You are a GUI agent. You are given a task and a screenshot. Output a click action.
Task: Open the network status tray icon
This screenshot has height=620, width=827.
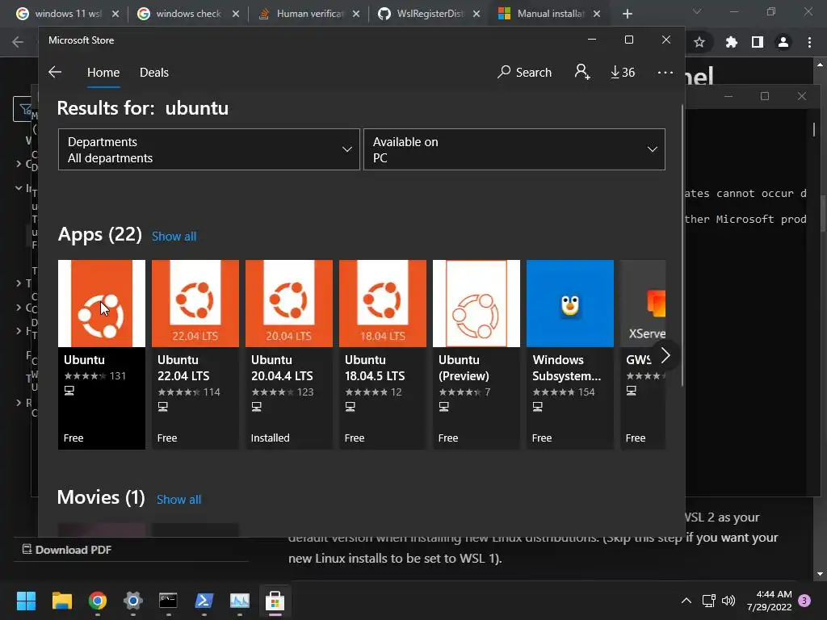click(x=709, y=601)
